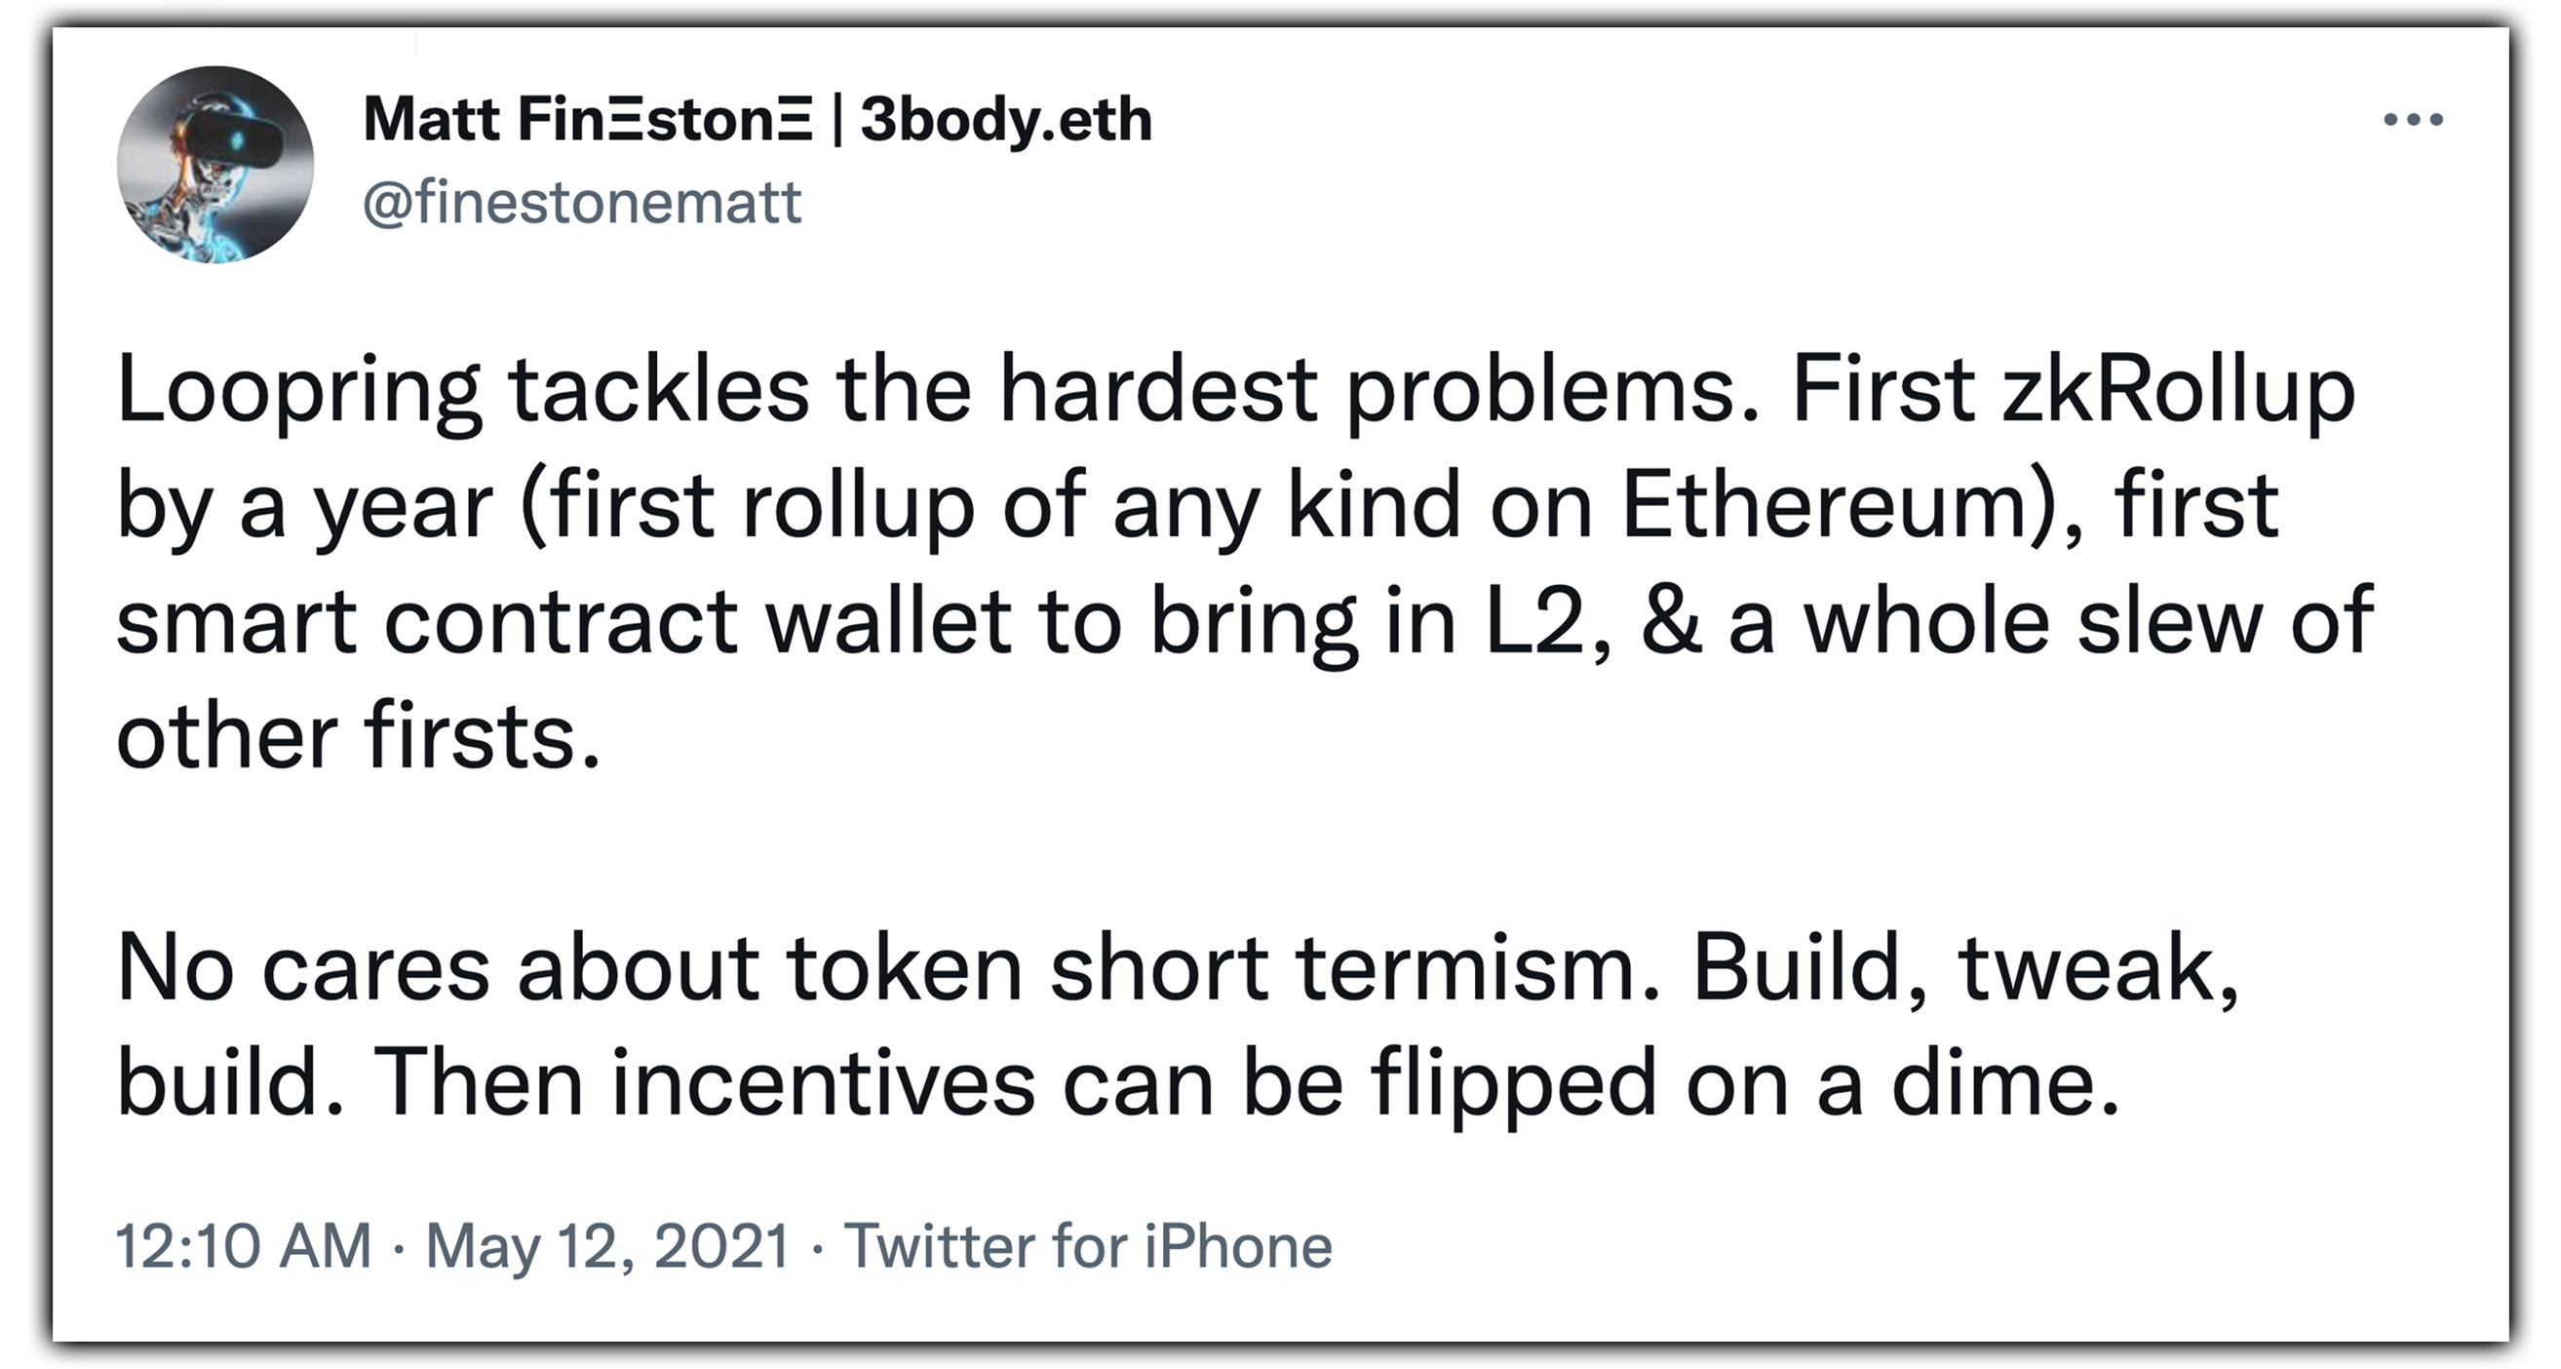This screenshot has width=2561, height=1369.
Task: Click the word 'zkRollup' in the tweet
Action: pos(2178,393)
